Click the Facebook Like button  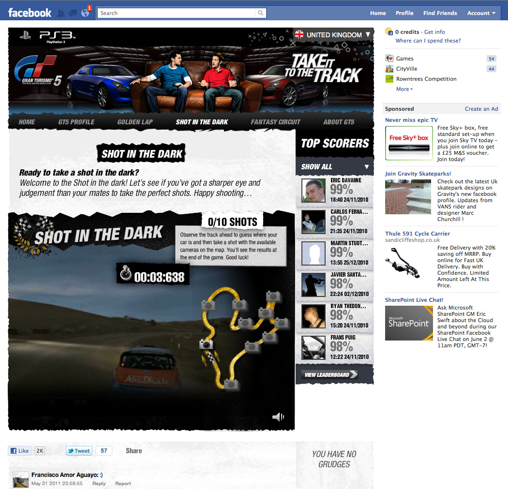click(20, 451)
